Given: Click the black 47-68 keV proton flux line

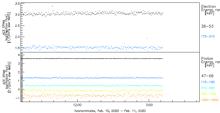Looking at the screenshot, I should [92, 58].
